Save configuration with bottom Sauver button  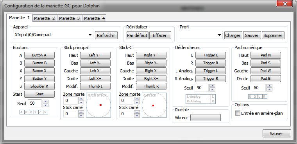pos(277,133)
